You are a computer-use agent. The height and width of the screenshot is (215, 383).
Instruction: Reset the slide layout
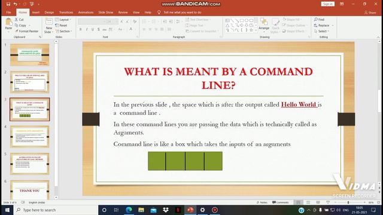pos(61,25)
